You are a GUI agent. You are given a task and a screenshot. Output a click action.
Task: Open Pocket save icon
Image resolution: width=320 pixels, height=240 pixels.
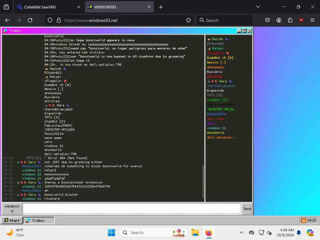tap(267, 20)
